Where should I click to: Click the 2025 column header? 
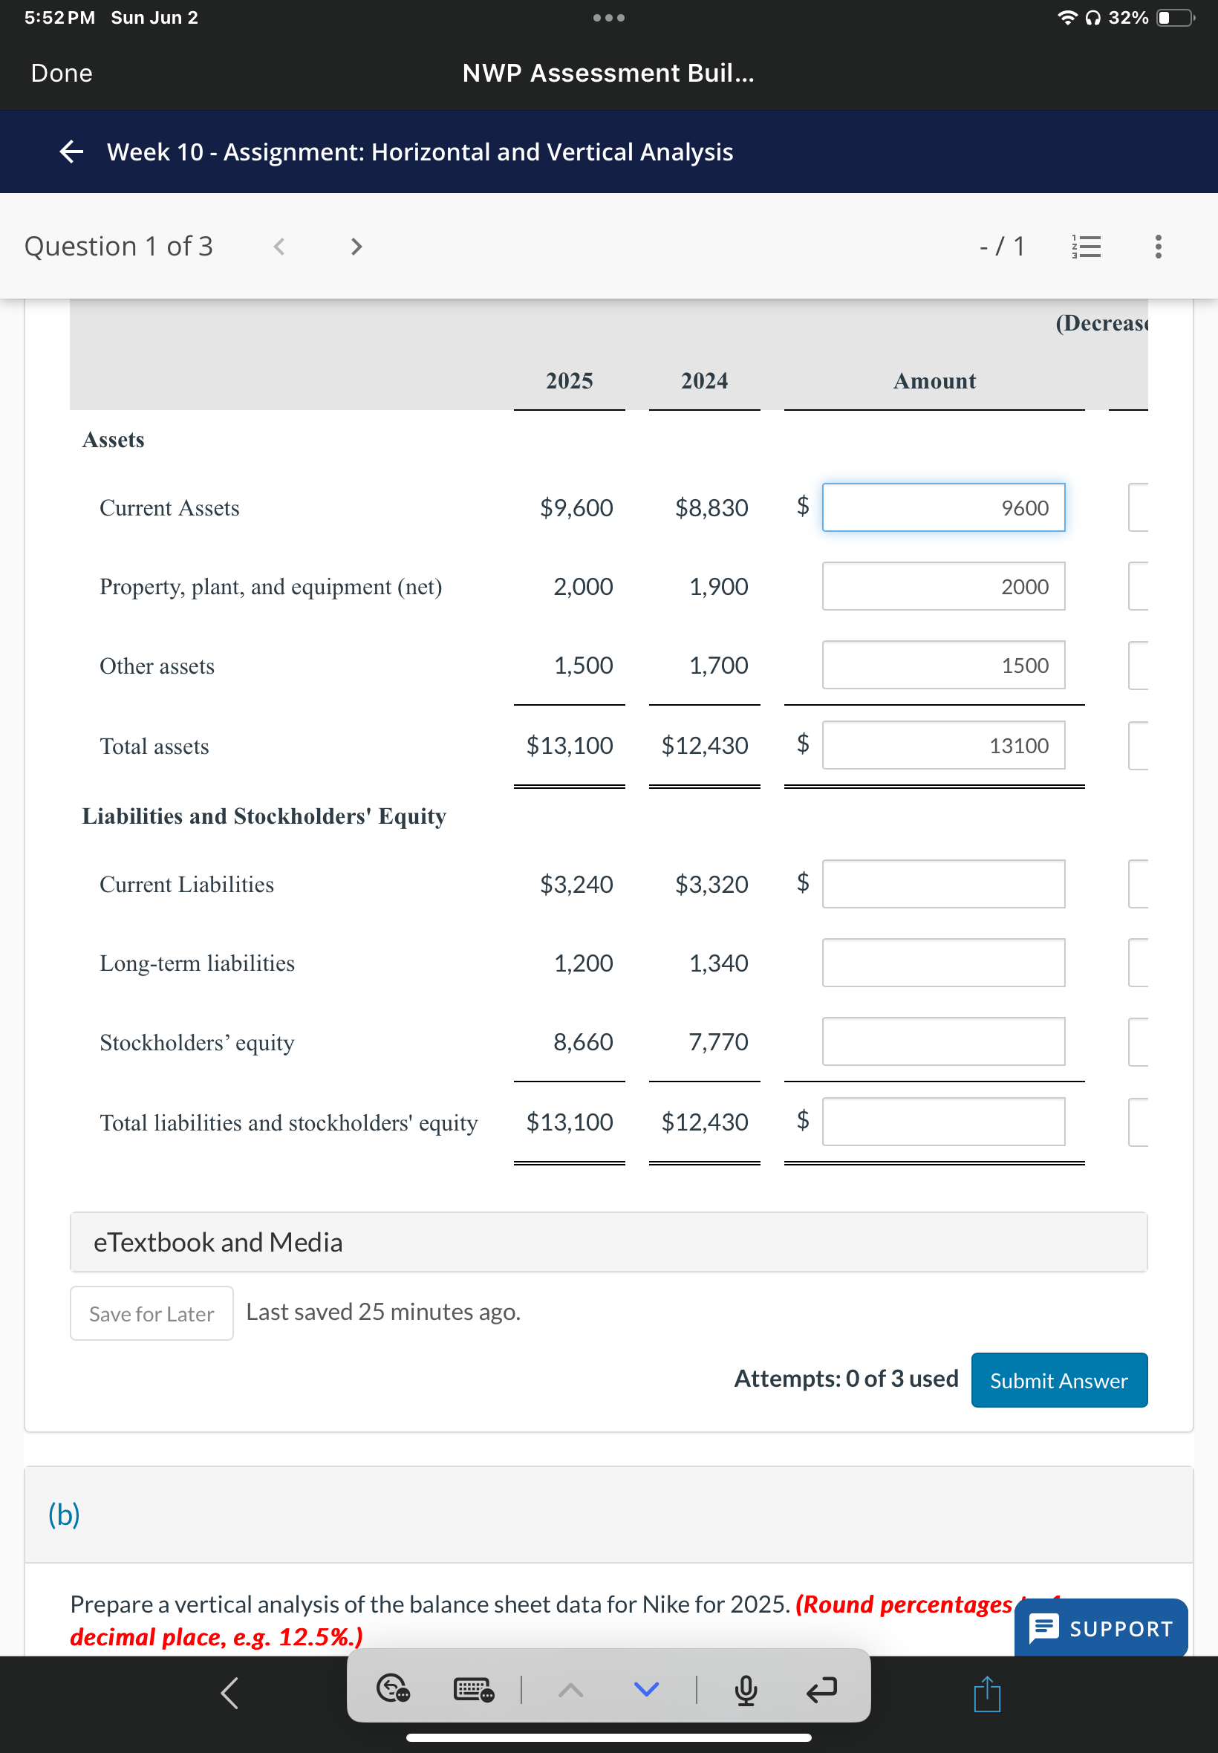[x=570, y=381]
